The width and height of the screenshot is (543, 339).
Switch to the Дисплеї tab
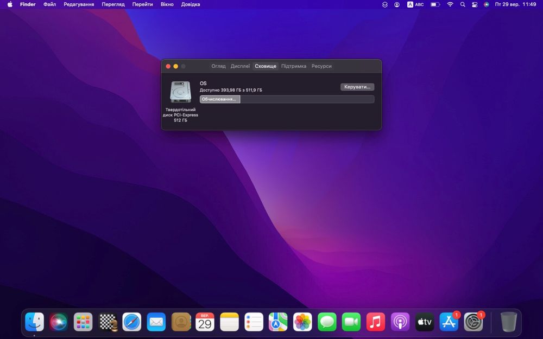tap(240, 66)
